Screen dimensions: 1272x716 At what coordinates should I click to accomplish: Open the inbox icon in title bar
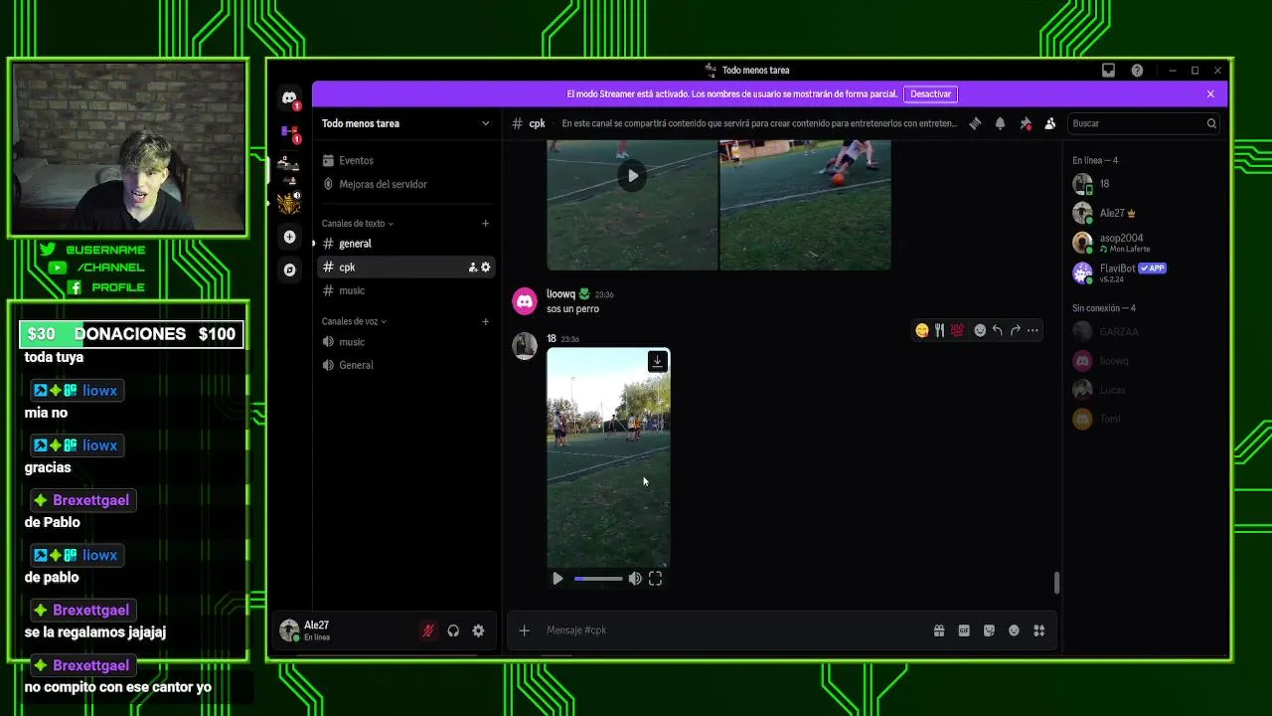(x=1108, y=71)
